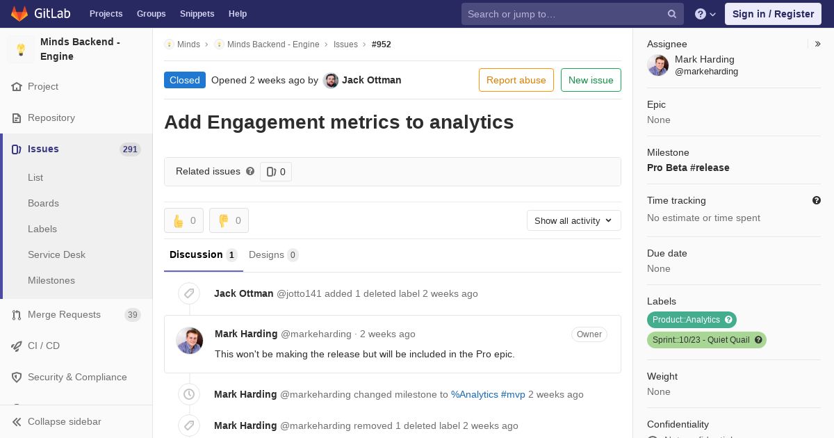This screenshot has height=438, width=834.
Task: Open the Merge Requests sidebar item
Action: 64,314
